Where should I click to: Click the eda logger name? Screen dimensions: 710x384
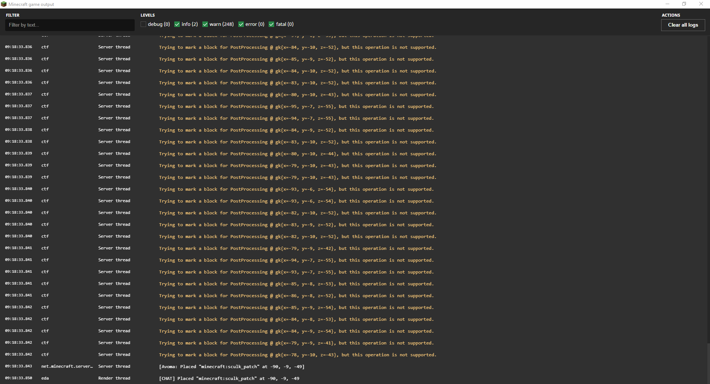click(x=45, y=378)
